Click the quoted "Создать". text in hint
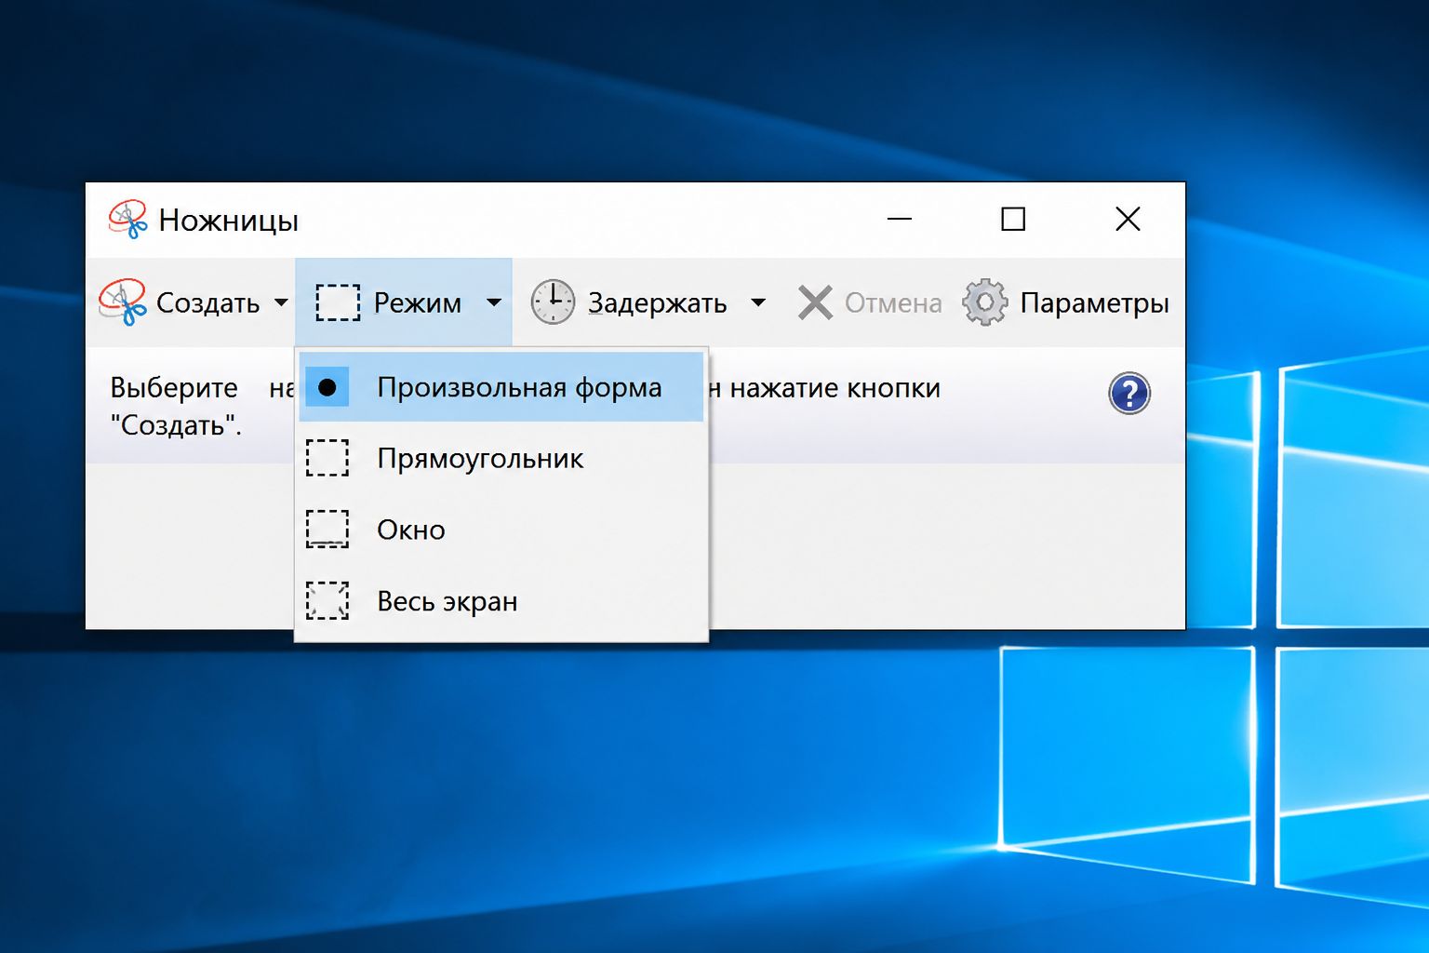 point(176,425)
